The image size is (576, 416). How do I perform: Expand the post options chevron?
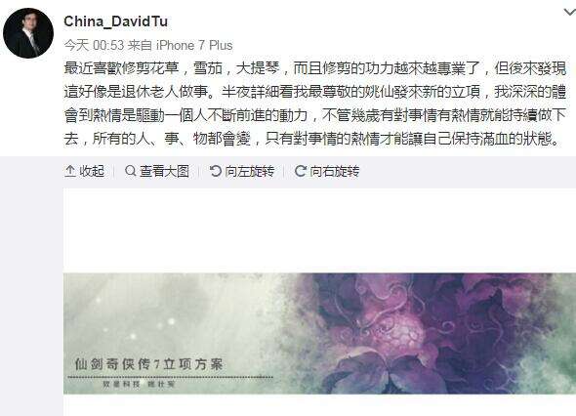tap(570, 13)
